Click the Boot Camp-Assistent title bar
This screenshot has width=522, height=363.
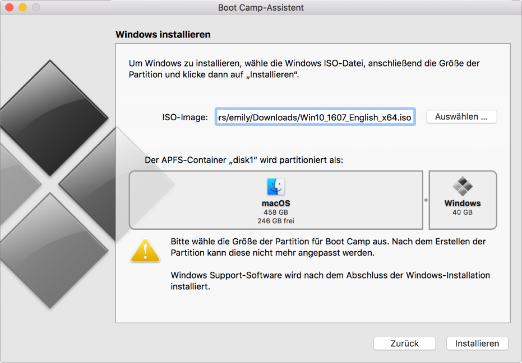click(x=261, y=7)
